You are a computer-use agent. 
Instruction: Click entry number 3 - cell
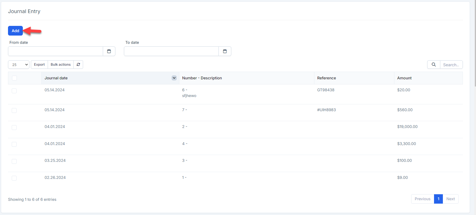185,160
